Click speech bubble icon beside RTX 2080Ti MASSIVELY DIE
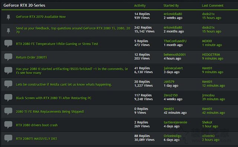The image size is (238, 147). (8, 138)
